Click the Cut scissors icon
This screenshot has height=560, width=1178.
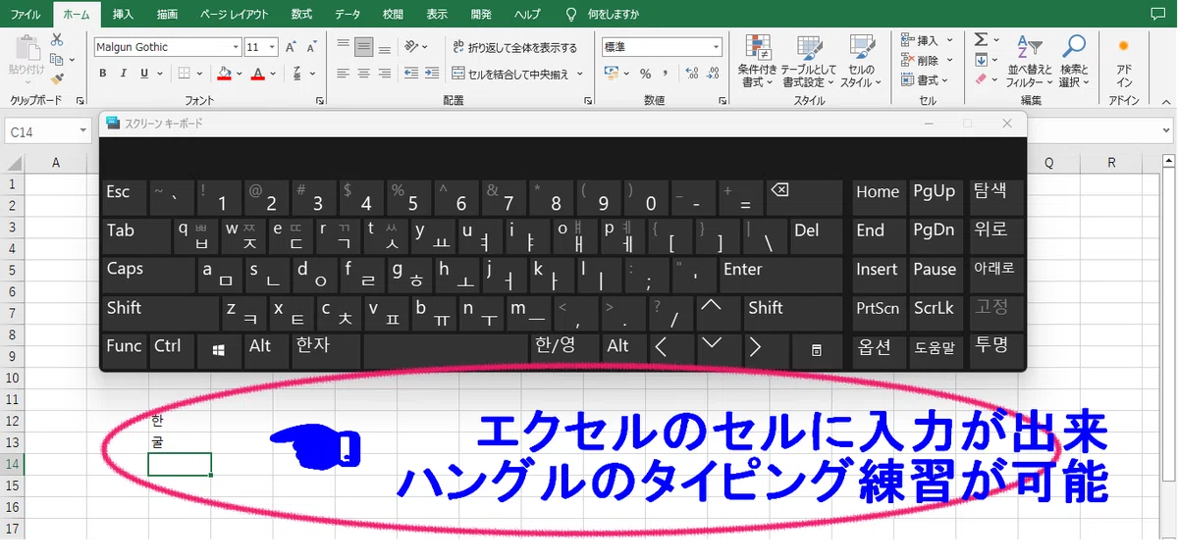pyautogui.click(x=57, y=39)
